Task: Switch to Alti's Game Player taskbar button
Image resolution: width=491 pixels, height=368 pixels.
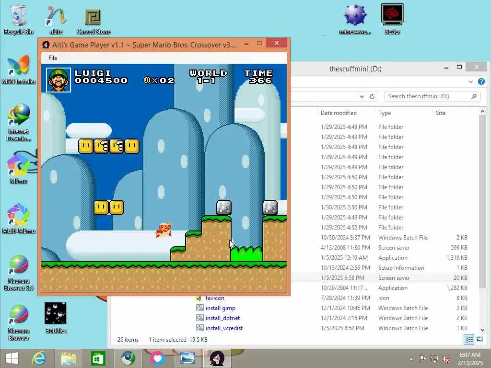Action: point(217,358)
